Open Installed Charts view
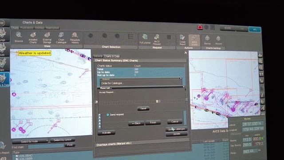284x160 pixels. 33,37
